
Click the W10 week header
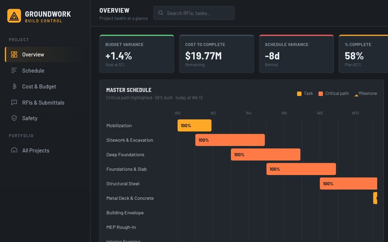(355, 113)
